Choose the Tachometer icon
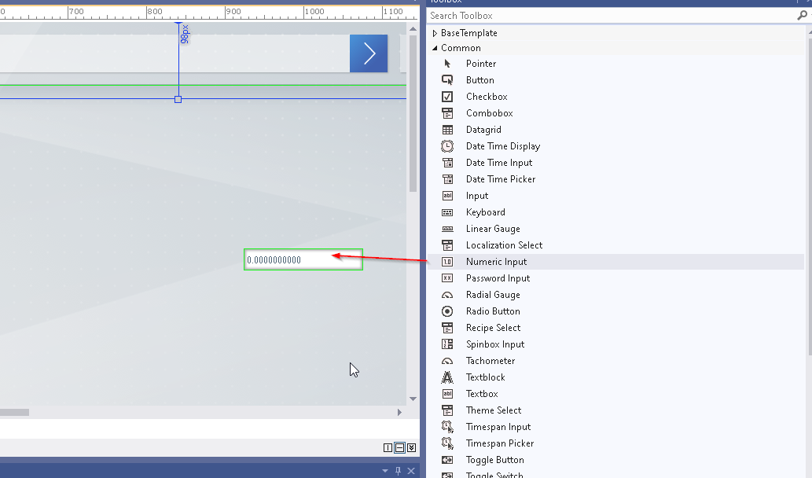The width and height of the screenshot is (812, 478). 447,361
